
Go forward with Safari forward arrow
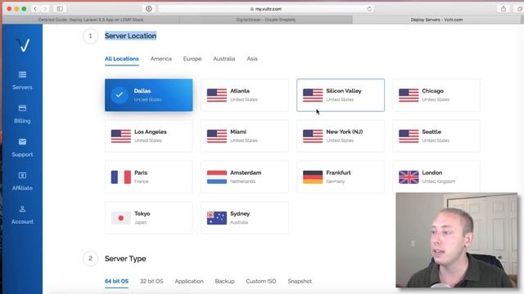pyautogui.click(x=45, y=9)
